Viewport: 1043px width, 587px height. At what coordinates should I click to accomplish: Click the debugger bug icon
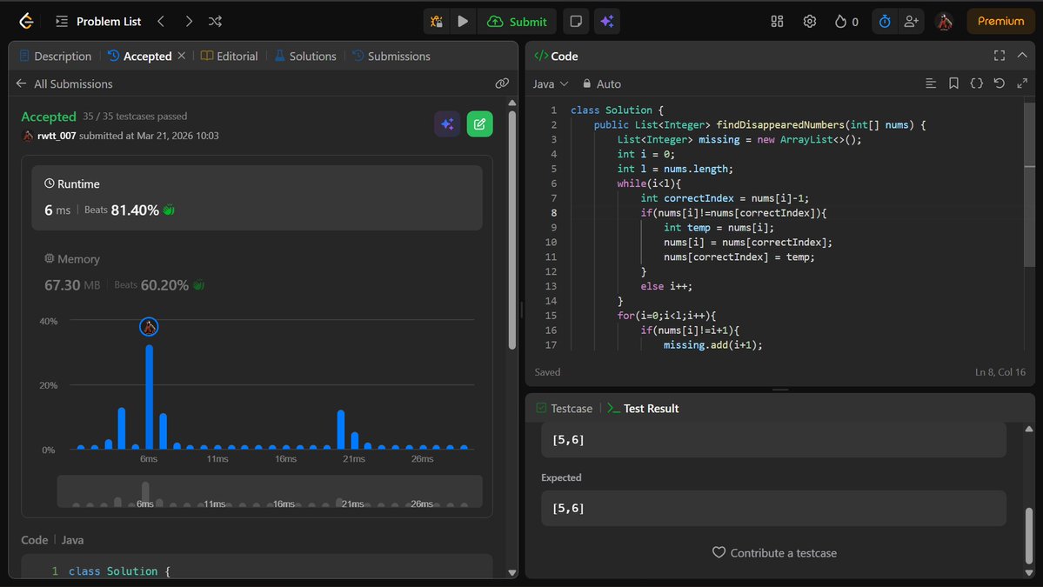tap(437, 21)
